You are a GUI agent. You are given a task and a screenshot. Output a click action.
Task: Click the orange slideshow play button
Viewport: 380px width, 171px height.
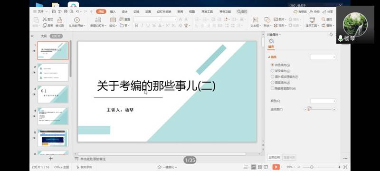pos(276,167)
